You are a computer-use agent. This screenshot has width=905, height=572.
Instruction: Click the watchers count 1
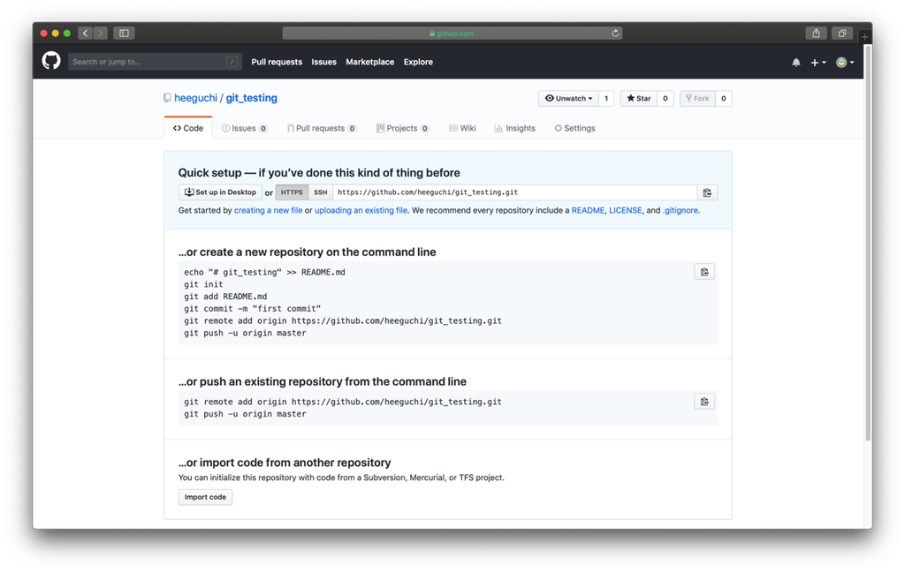(606, 99)
